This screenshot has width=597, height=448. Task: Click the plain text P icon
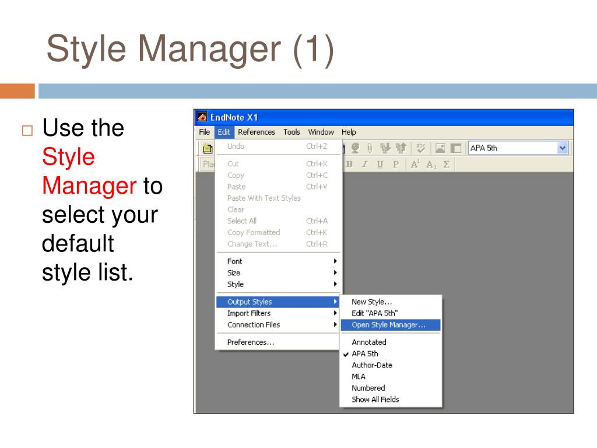tap(396, 164)
